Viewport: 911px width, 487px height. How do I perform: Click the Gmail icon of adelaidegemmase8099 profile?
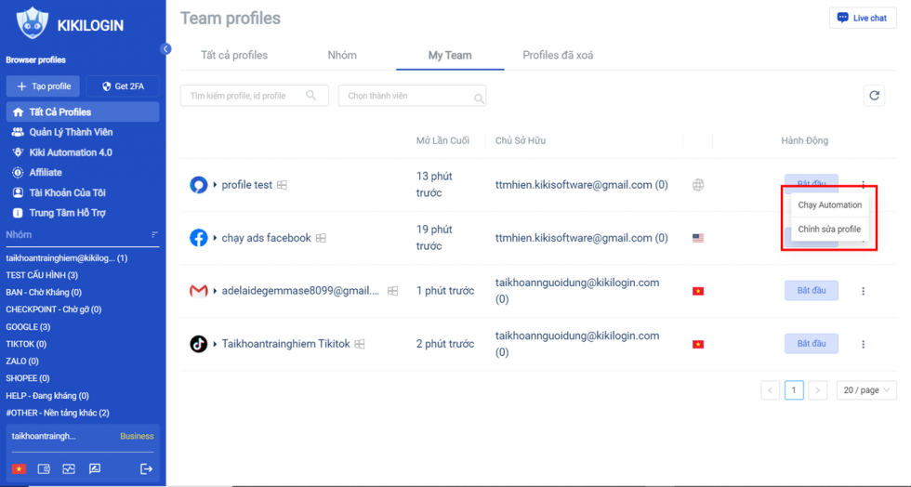tap(199, 291)
